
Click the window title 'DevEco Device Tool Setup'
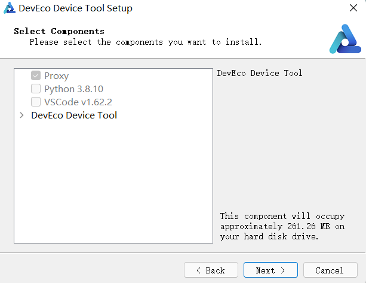pos(75,8)
